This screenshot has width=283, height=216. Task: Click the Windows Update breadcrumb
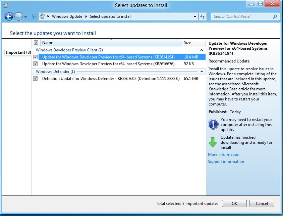(67, 16)
